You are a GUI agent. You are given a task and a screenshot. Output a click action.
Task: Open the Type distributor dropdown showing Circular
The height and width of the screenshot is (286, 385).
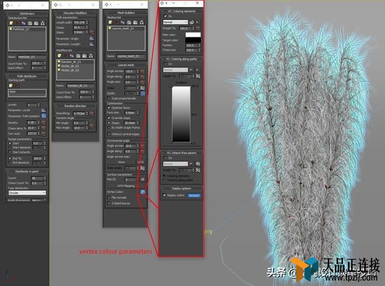click(27, 193)
